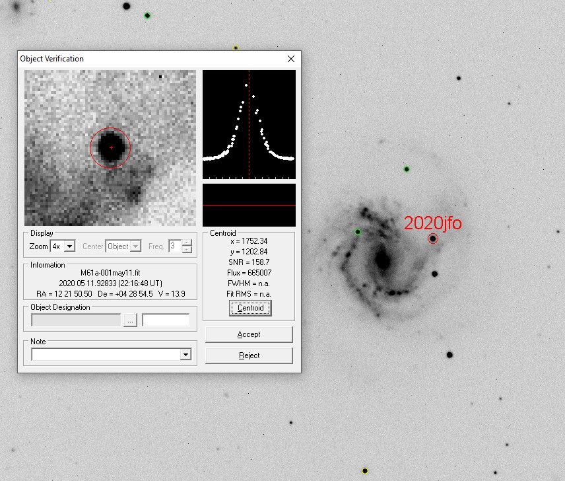Select the green-circled star above the galaxy

[x=407, y=169]
